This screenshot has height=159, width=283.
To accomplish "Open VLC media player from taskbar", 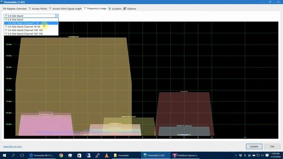I will (x=107, y=155).
